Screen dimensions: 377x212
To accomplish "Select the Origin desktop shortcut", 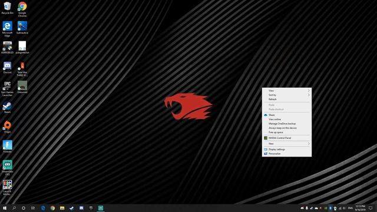I will click(x=8, y=127).
